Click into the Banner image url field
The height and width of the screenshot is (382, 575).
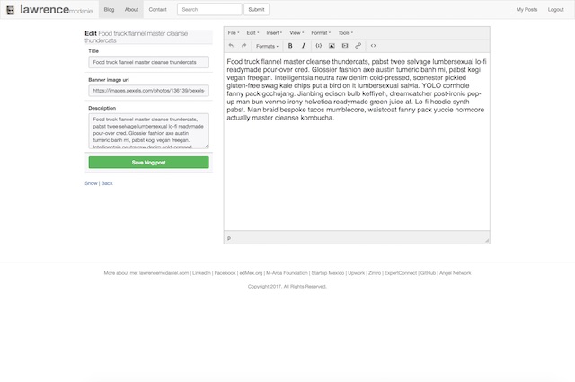148,90
